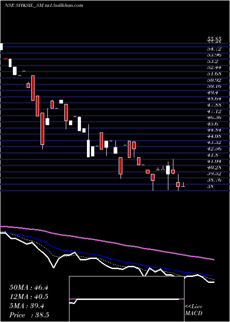Click the 49.4 price axis label

coord(213,92)
